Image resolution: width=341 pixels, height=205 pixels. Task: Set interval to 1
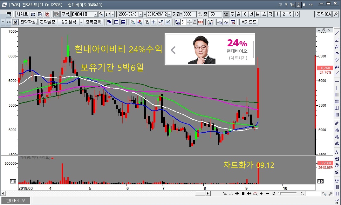click(x=277, y=14)
